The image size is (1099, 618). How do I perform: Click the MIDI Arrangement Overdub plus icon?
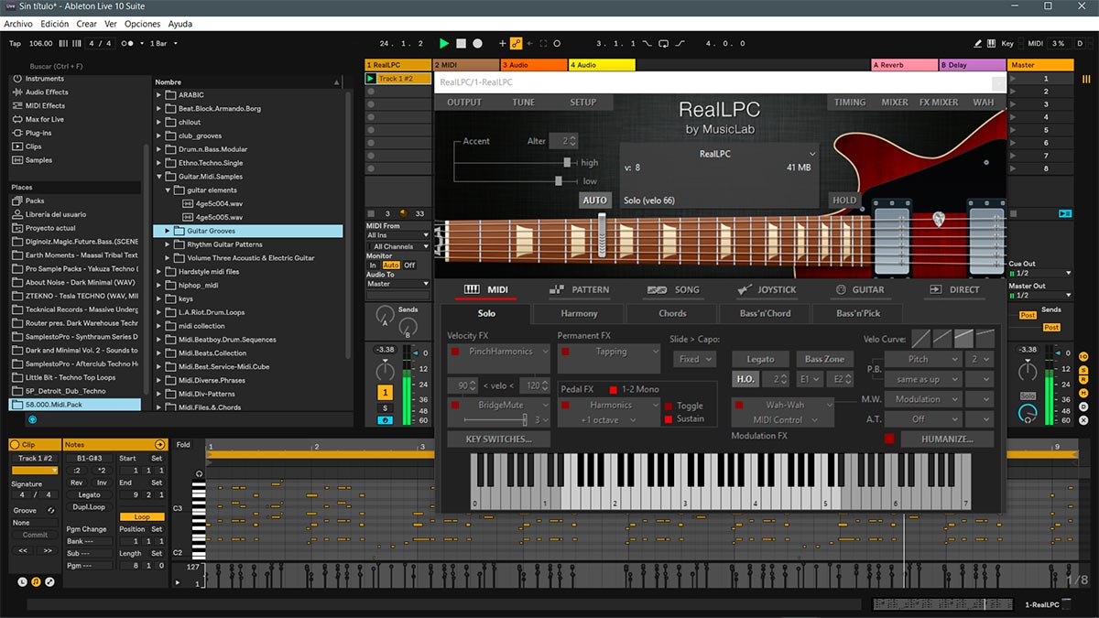[x=502, y=43]
